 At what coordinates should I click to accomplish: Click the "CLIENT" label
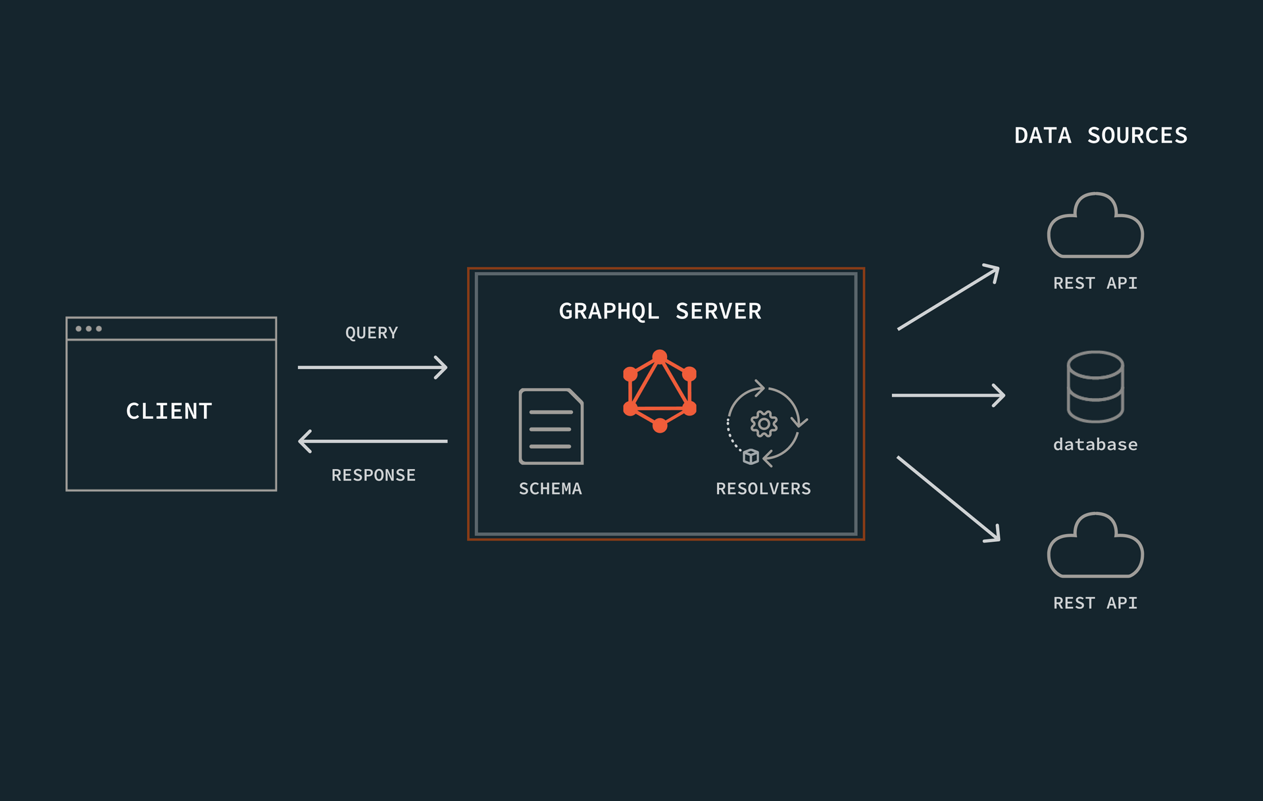click(169, 411)
